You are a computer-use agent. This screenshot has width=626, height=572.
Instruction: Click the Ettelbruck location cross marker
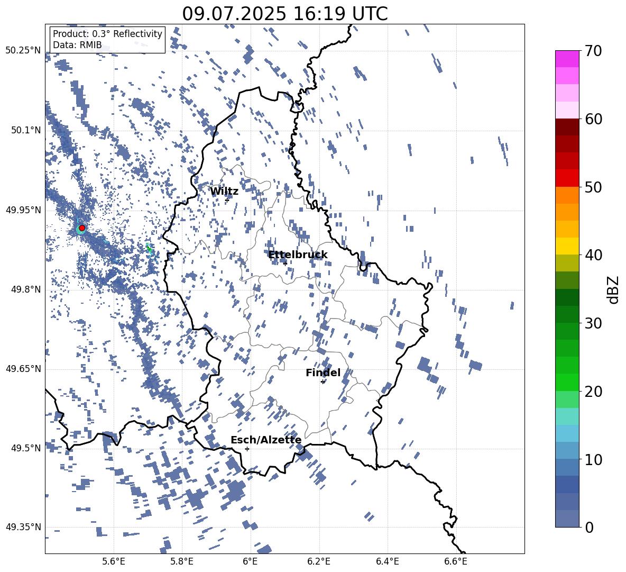point(285,264)
